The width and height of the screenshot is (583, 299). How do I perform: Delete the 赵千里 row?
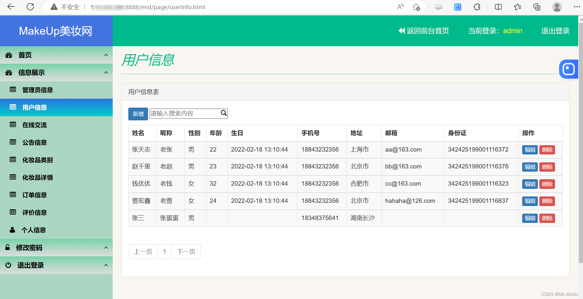(547, 167)
